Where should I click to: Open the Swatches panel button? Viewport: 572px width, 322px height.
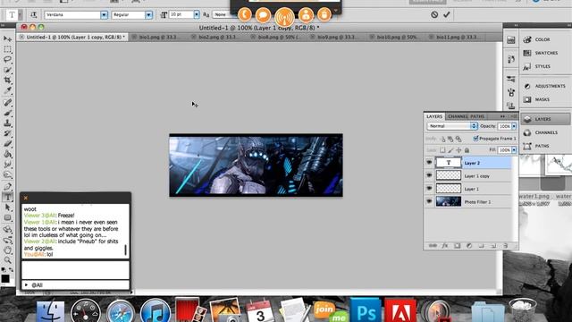pyautogui.click(x=545, y=53)
